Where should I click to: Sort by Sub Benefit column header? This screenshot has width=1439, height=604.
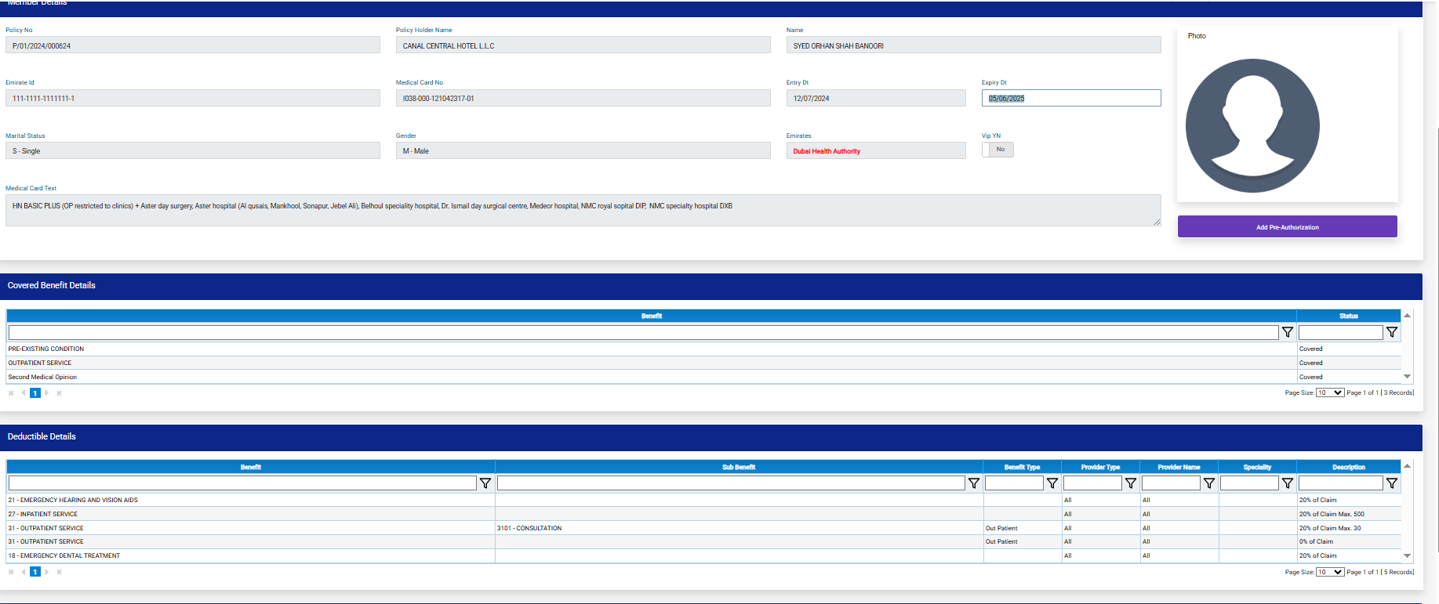[739, 467]
